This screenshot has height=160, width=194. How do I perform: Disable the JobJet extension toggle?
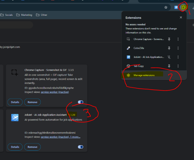[81, 147]
